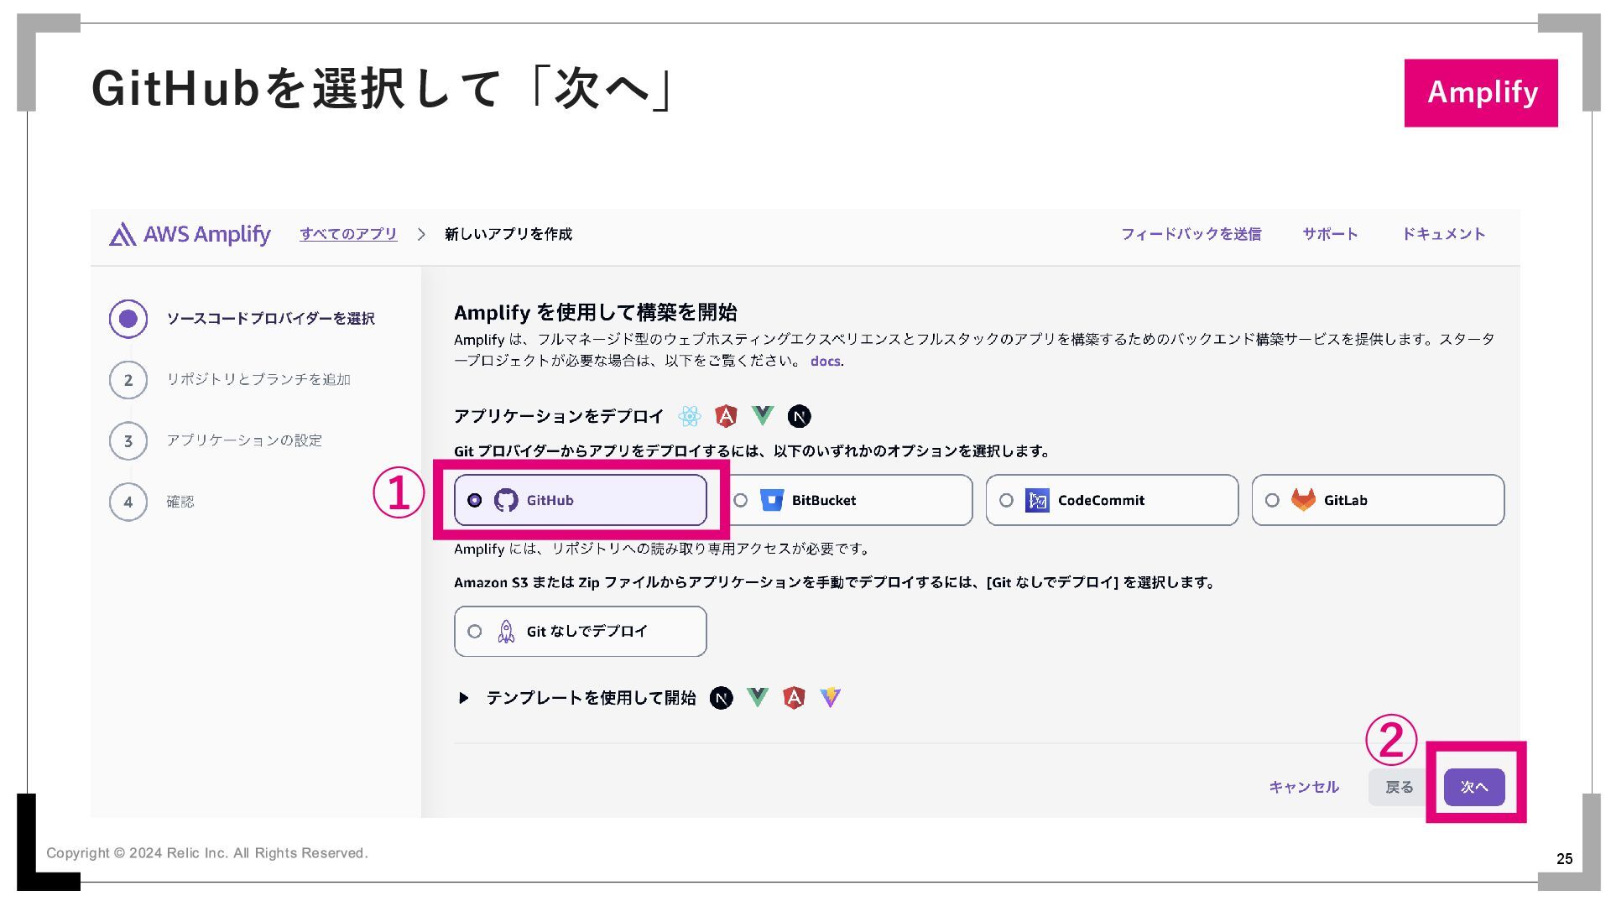Click the Angular icon in the template row
Viewport: 1611px width, 906px height.
pyautogui.click(x=794, y=698)
